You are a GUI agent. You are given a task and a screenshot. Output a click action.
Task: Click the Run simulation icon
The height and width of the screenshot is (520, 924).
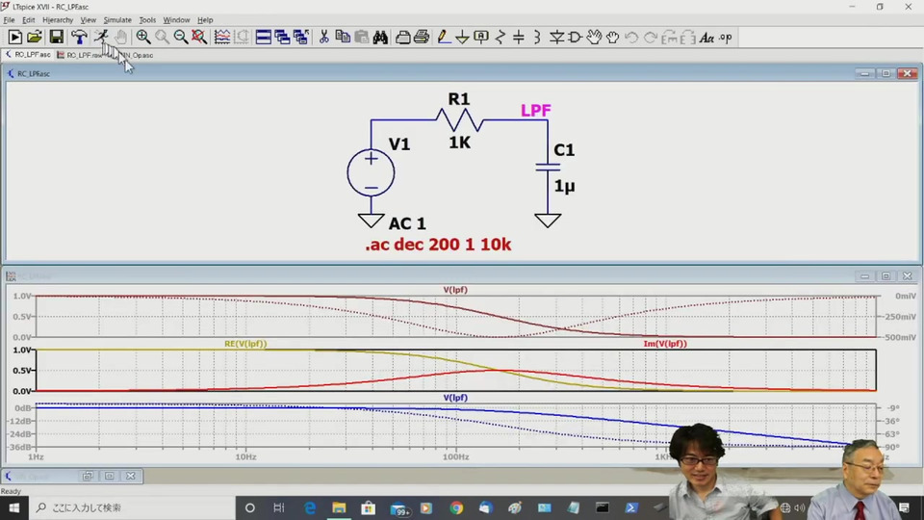101,38
